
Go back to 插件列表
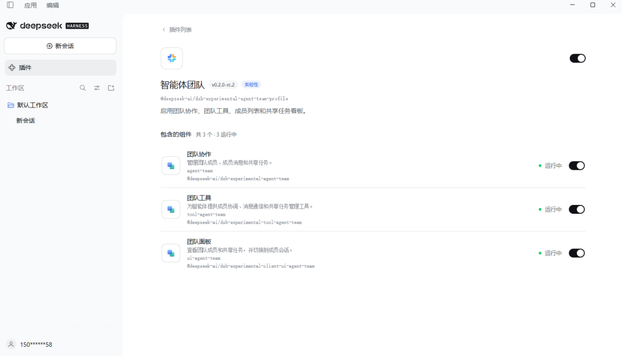click(180, 29)
